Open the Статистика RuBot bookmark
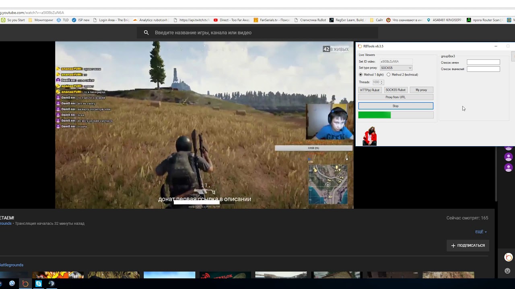 click(310, 20)
